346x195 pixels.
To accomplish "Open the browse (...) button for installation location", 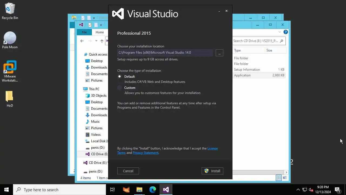I will [x=219, y=53].
